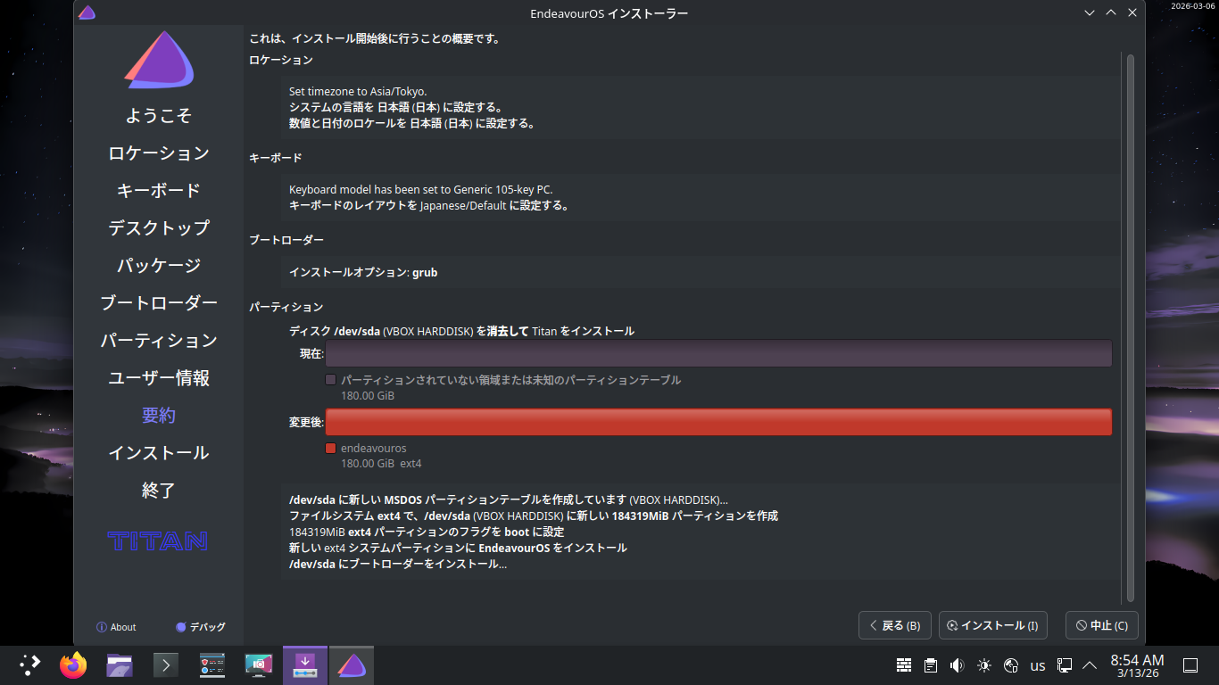1219x685 pixels.
Task: Select the ようこそ step in the sidebar
Action: pos(159,116)
